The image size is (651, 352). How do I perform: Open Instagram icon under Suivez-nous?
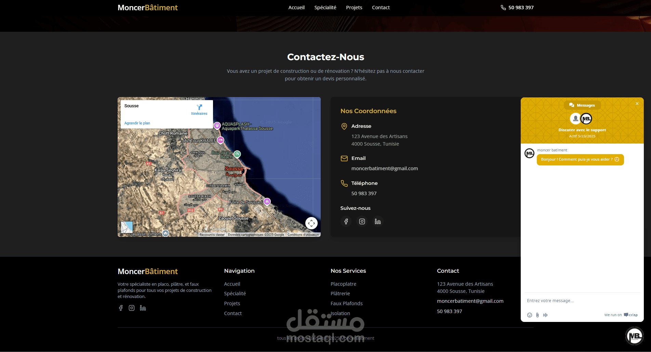(362, 221)
